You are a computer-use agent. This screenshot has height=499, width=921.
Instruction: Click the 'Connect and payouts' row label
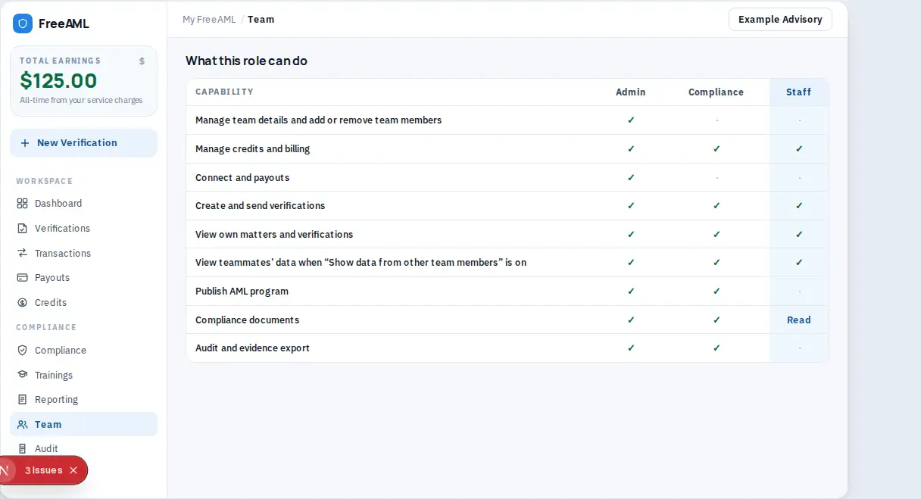pyautogui.click(x=242, y=178)
